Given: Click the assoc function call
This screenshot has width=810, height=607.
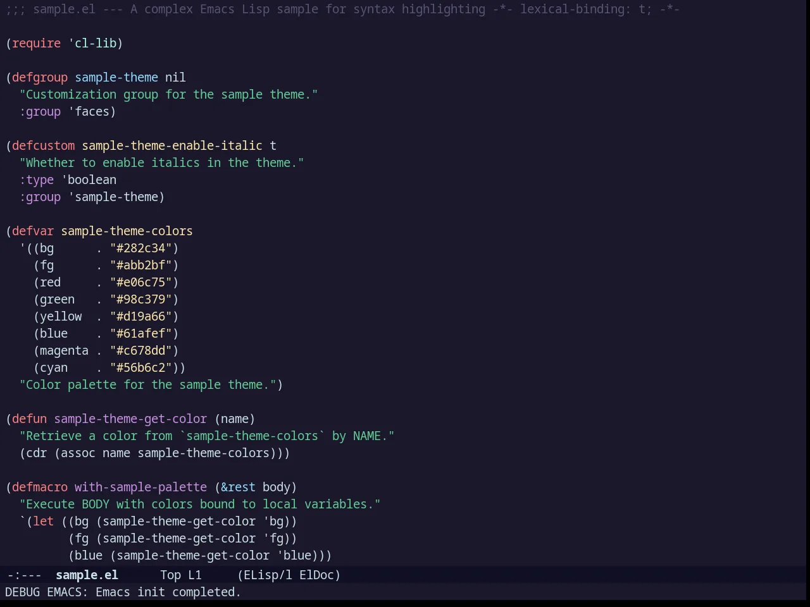Looking at the screenshot, I should [x=78, y=453].
